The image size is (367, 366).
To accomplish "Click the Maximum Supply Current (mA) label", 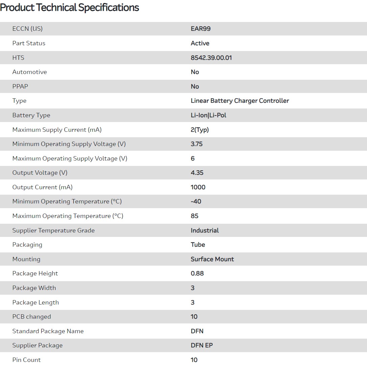I will point(57,130).
